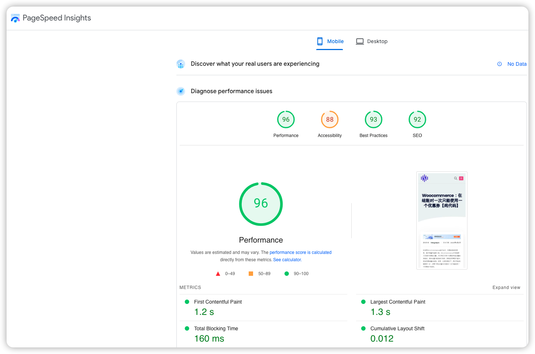
Task: Click the large Performance 96 gauge
Action: click(x=261, y=204)
